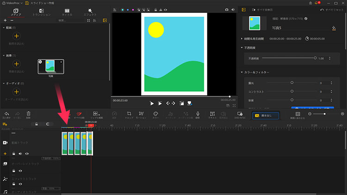Open the Motion tool
The image size is (347, 195).
(x=142, y=114)
